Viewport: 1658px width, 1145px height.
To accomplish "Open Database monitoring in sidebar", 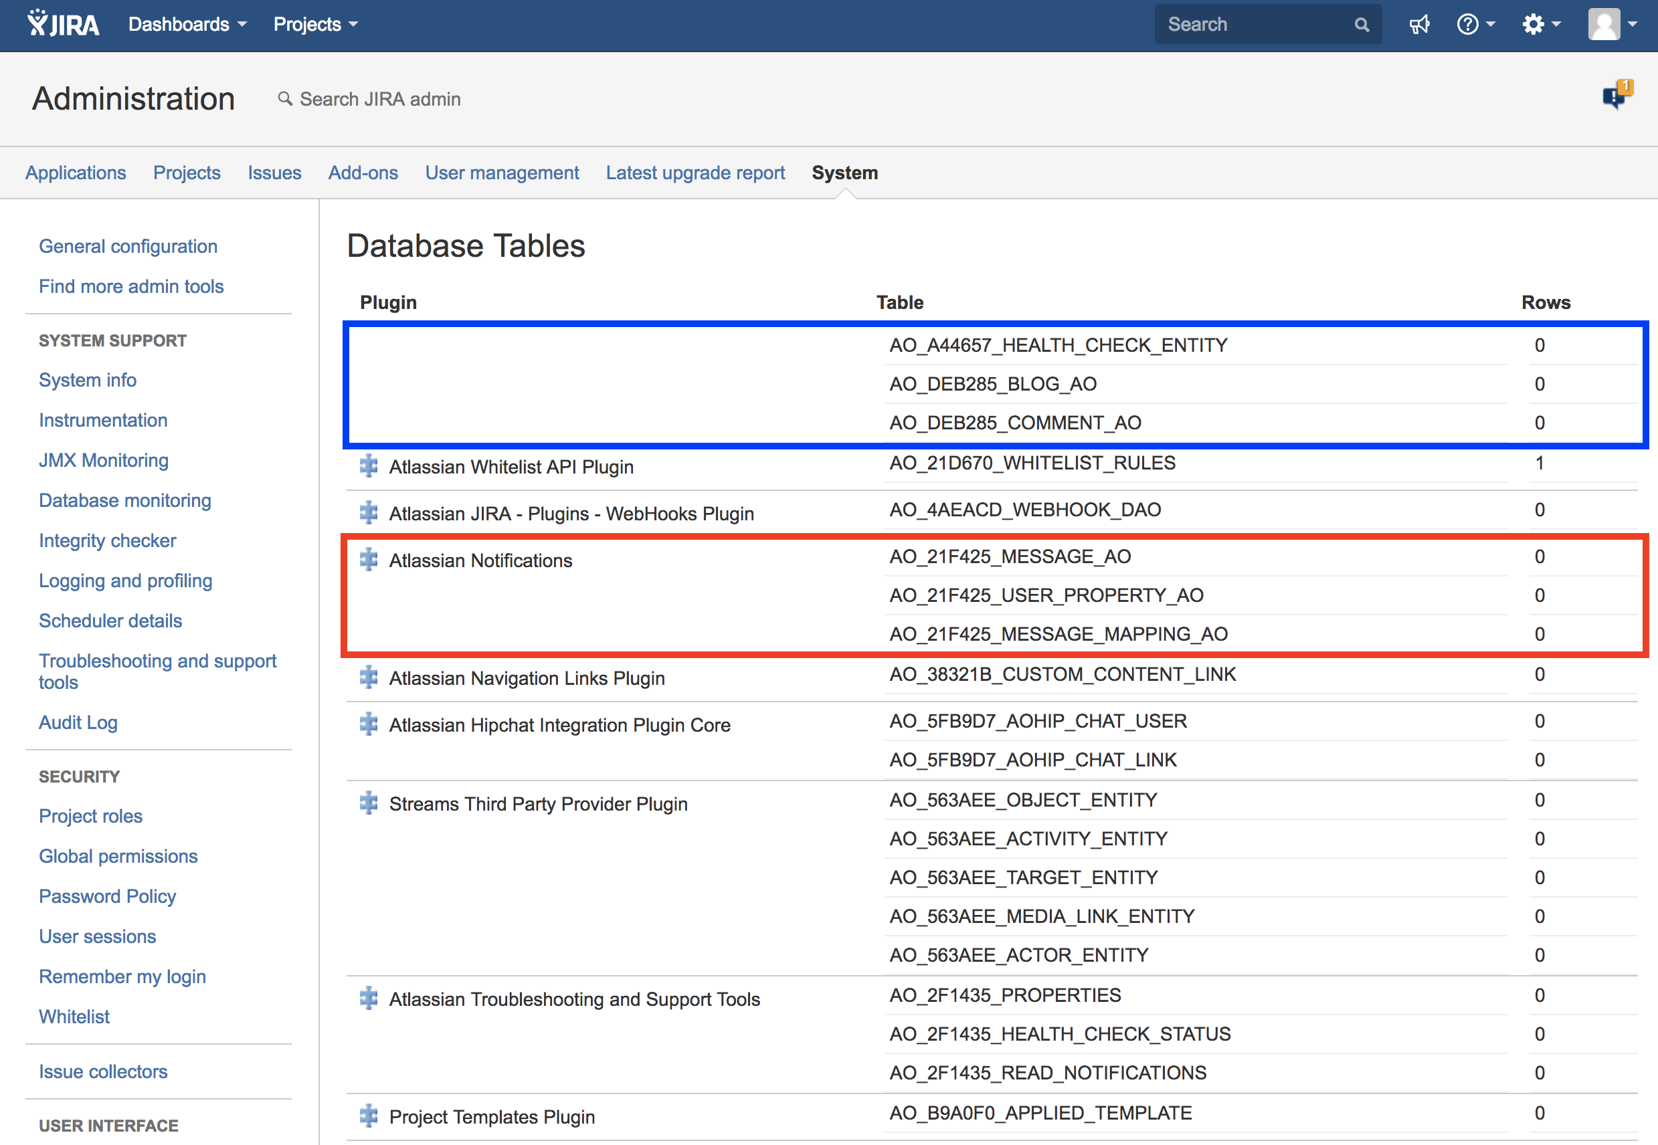I will point(125,500).
